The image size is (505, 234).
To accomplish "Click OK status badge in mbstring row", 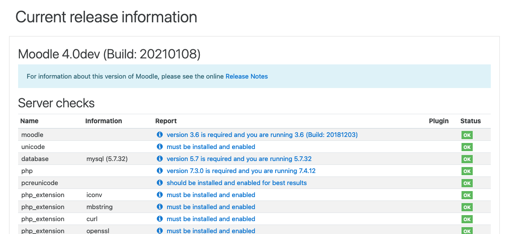I will point(467,207).
